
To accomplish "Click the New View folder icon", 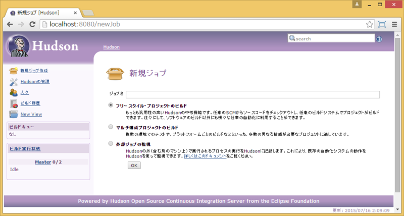I will 14,114.
